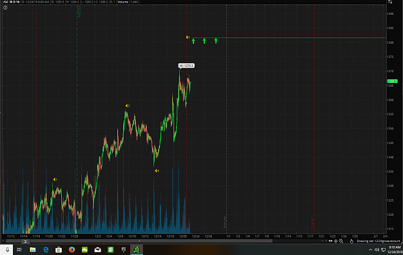Open Task View from taskbar
The width and height of the screenshot is (403, 255).
pos(19,250)
